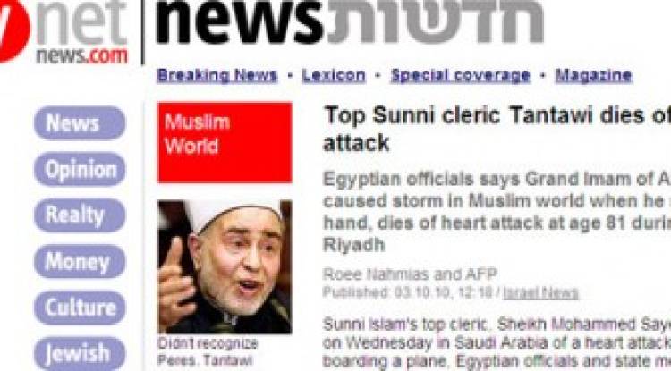
Task: Visit the Magazine link
Action: click(593, 76)
